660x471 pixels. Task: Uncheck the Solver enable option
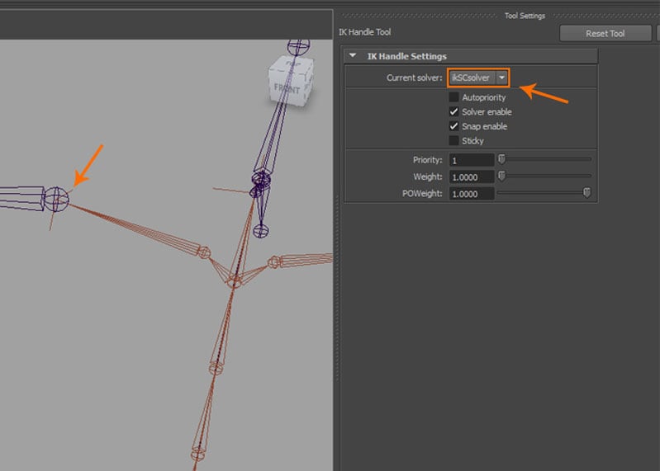(453, 112)
